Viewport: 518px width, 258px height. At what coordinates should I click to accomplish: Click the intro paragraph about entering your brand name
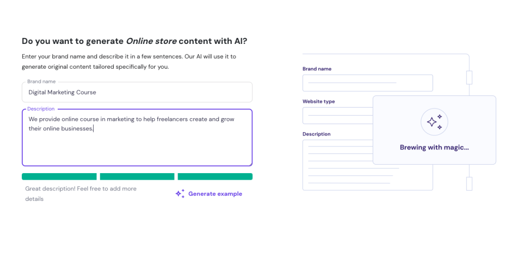pyautogui.click(x=128, y=61)
